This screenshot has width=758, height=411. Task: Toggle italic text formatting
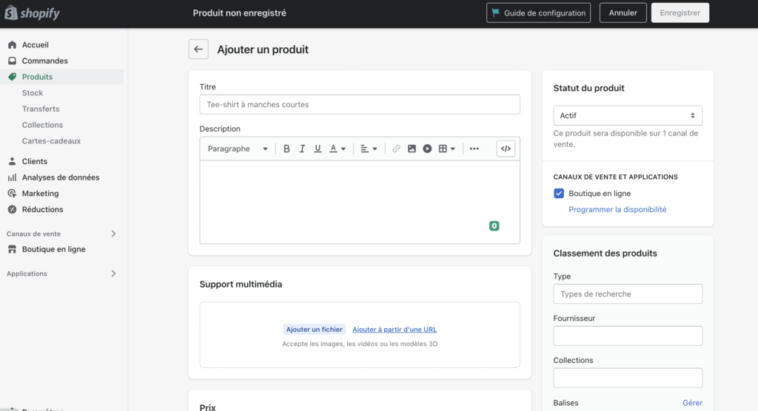302,149
